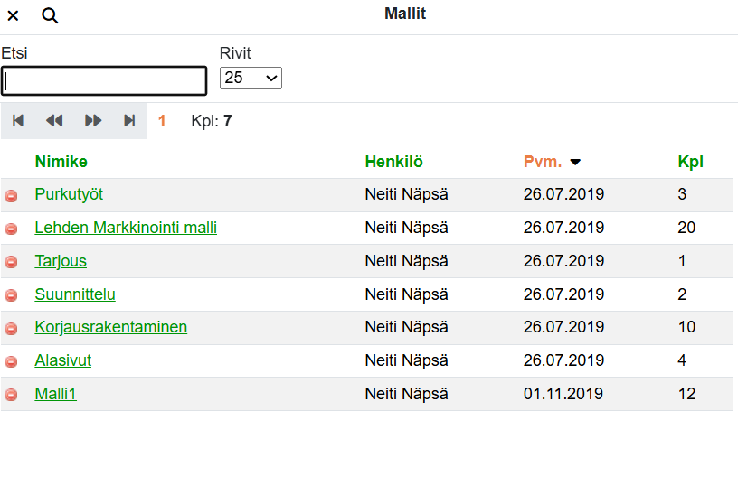Remove the Tarjous template via red icon

(x=11, y=262)
